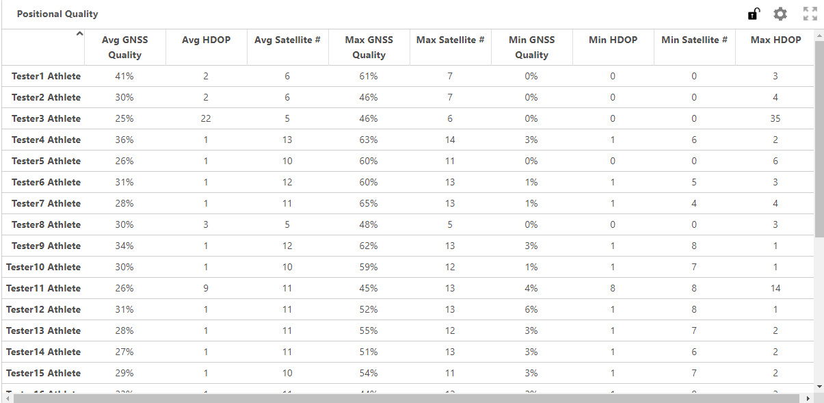The image size is (824, 403).
Task: Click the Min GNSS Quality header
Action: click(531, 47)
